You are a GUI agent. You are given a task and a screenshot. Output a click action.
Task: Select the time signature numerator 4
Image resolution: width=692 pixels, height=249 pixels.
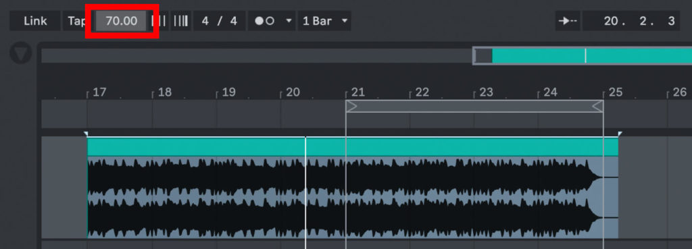tap(205, 21)
